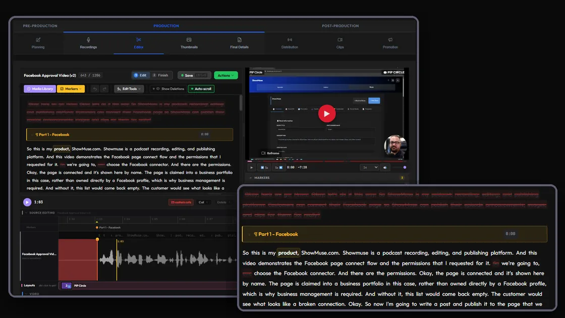Open the Markers dropdown
565x318 pixels.
[x=71, y=89]
